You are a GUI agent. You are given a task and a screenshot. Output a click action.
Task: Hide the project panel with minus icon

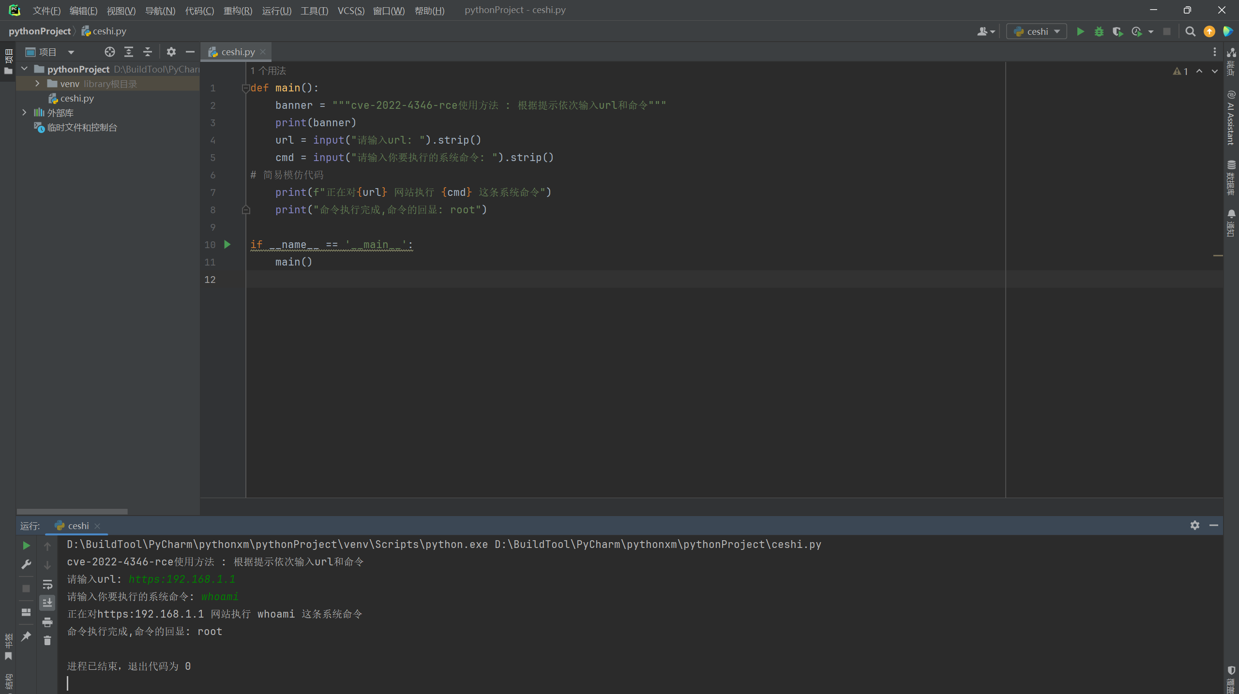190,52
